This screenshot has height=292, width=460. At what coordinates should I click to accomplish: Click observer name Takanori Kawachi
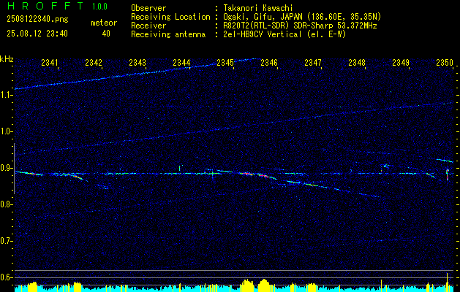tap(258, 8)
